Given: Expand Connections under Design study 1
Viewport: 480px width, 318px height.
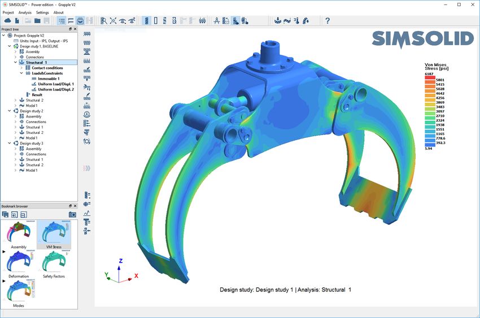Looking at the screenshot, I should tap(15, 57).
